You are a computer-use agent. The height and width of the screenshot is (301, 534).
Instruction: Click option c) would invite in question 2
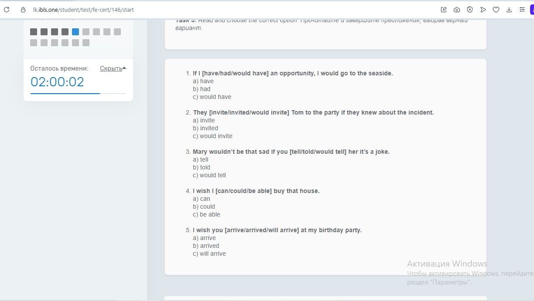pyautogui.click(x=212, y=136)
